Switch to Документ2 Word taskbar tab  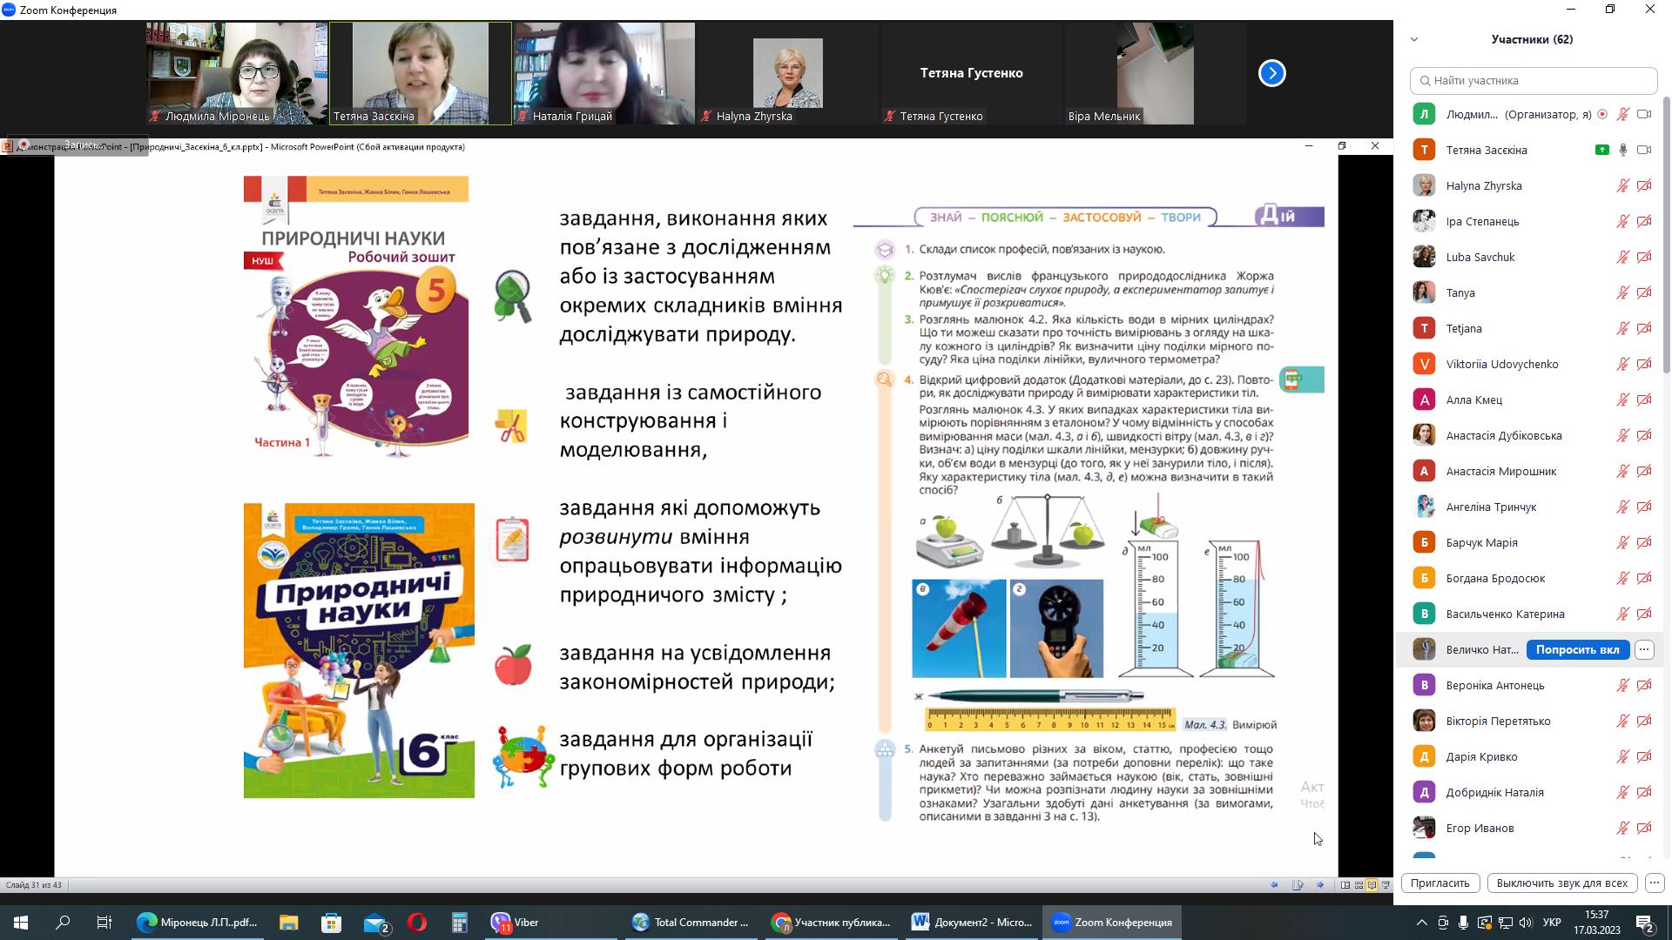coord(972,922)
